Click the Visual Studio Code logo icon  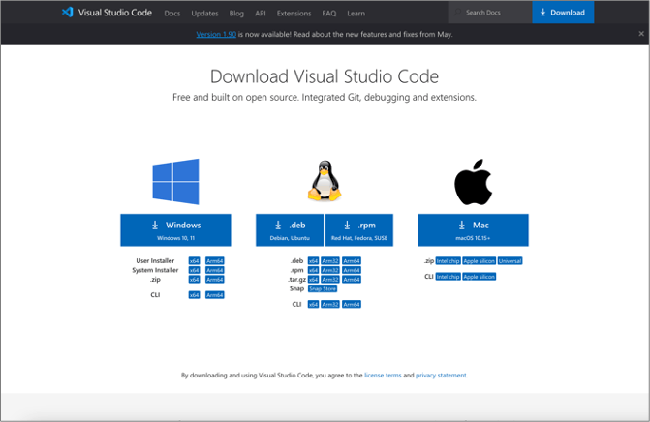(67, 13)
